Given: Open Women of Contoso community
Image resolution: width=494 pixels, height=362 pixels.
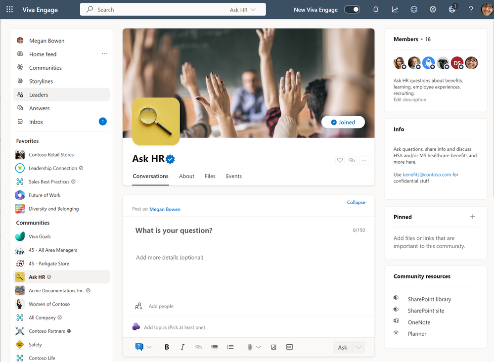Looking at the screenshot, I should [62, 304].
